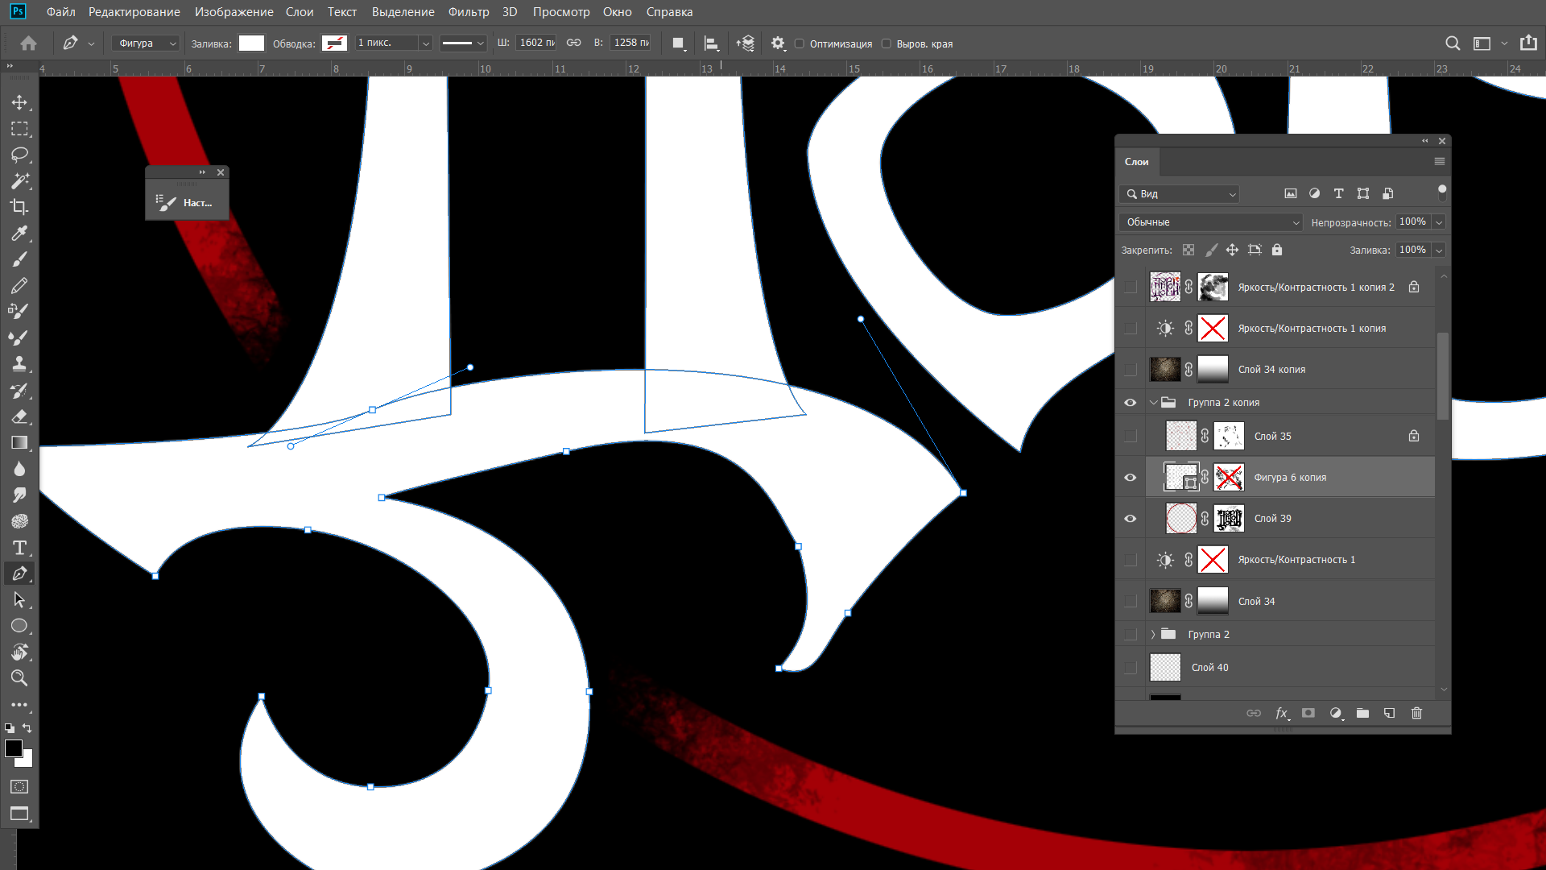The width and height of the screenshot is (1546, 870).
Task: Select the Слой 34 копия layer
Action: [1271, 370]
